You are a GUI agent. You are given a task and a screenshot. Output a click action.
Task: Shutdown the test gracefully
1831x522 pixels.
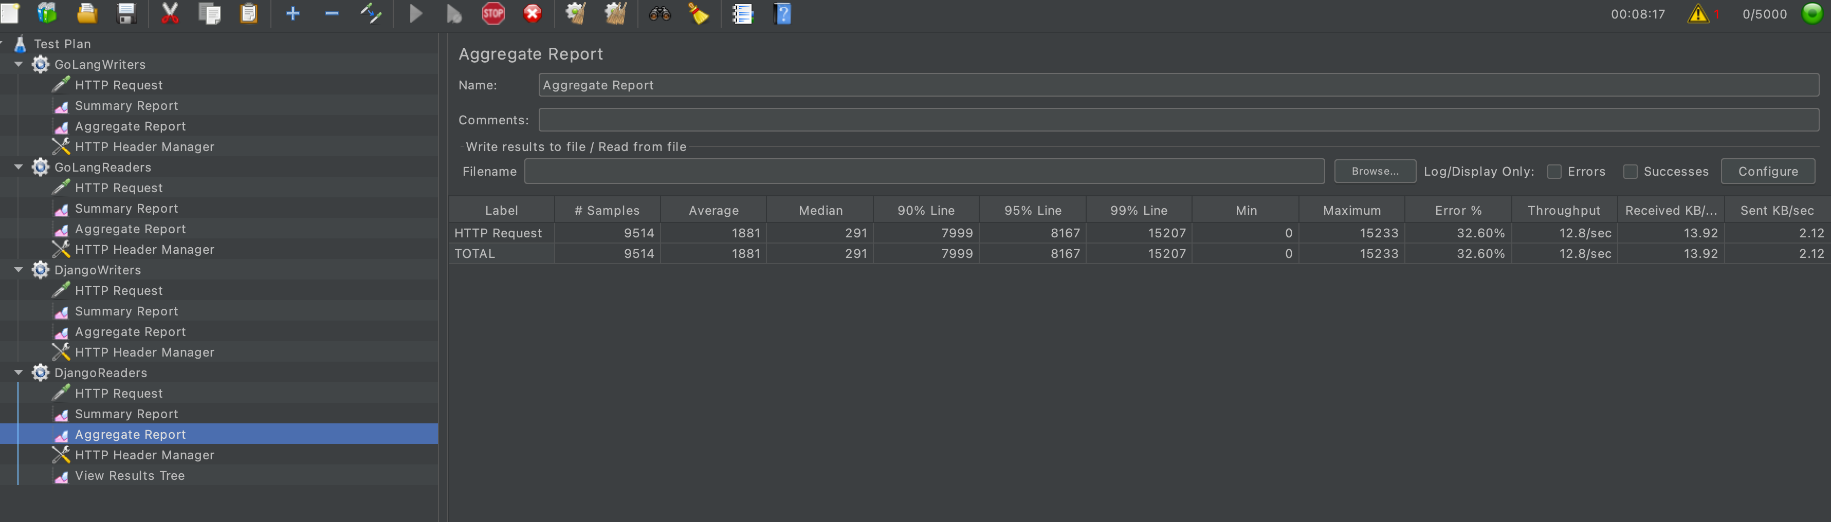tap(533, 13)
